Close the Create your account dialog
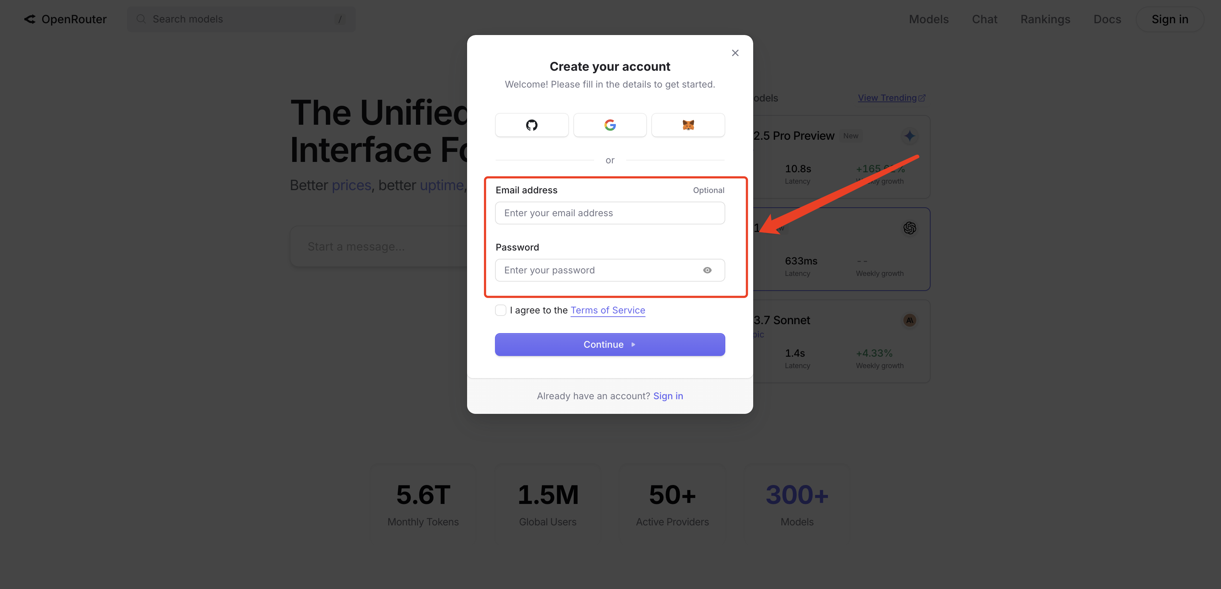The height and width of the screenshot is (589, 1221). coord(735,53)
